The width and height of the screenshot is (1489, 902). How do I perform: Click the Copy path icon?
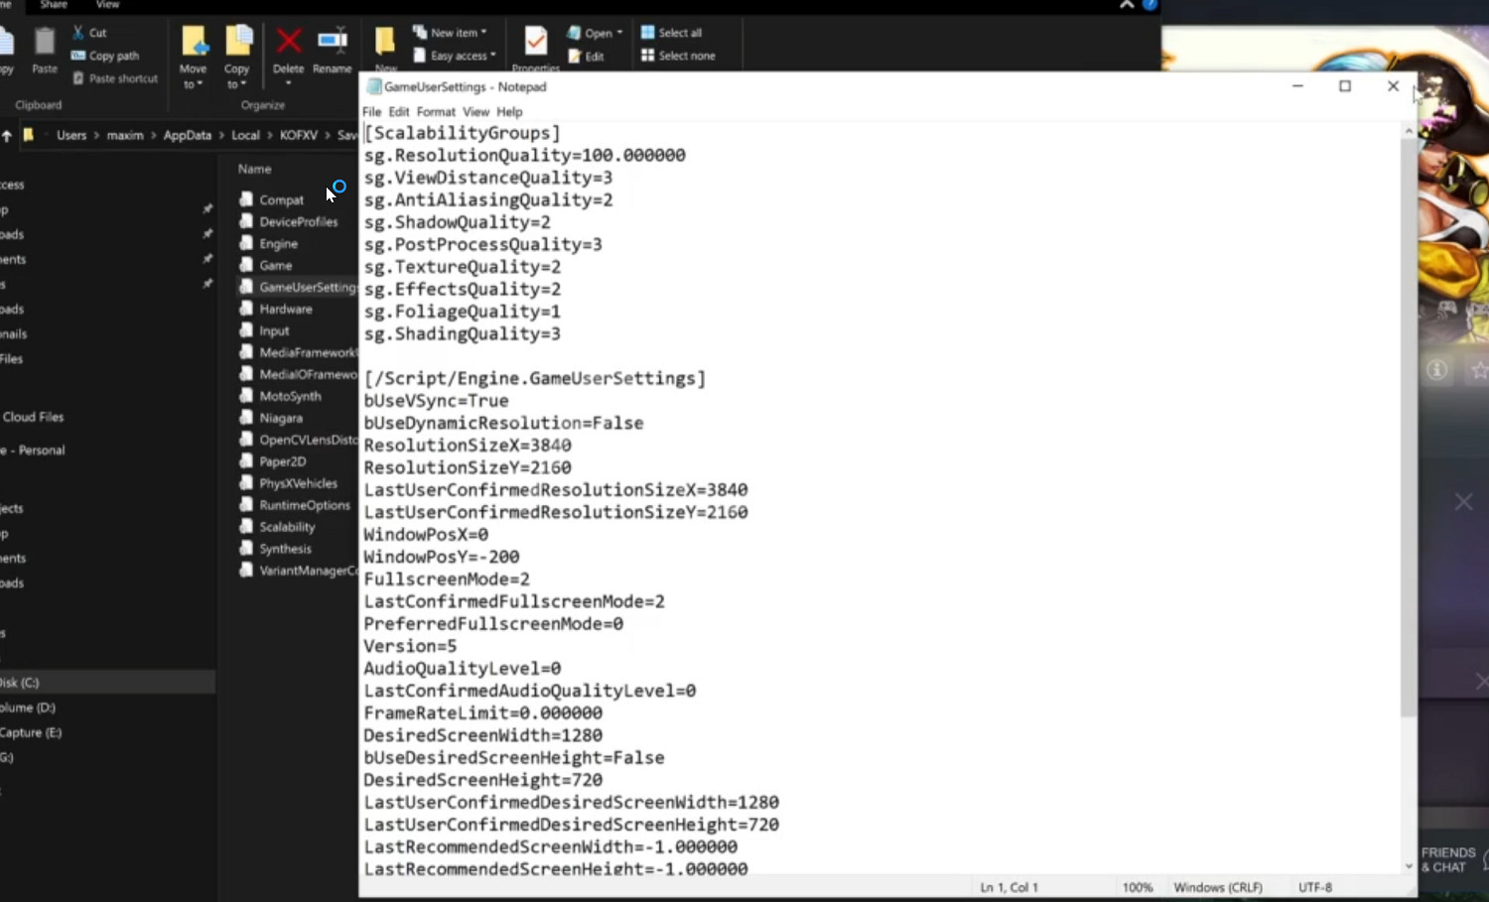(x=78, y=56)
